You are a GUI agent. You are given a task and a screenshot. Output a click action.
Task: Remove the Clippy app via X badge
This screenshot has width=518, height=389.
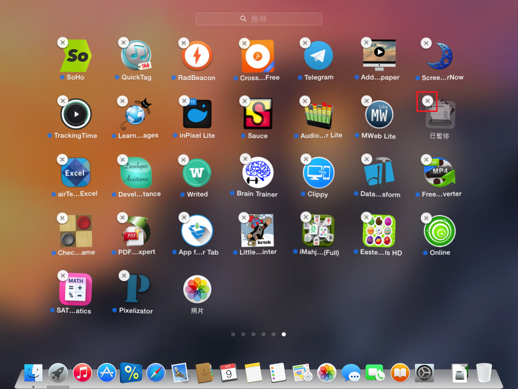click(x=306, y=159)
